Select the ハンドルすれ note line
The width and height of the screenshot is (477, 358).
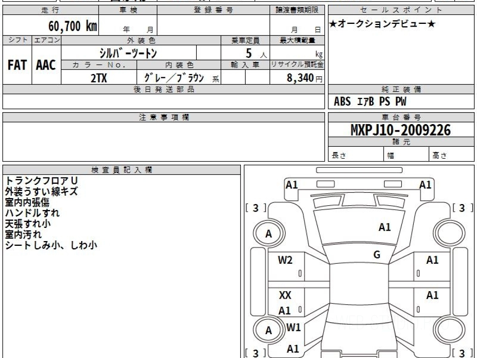(32, 213)
